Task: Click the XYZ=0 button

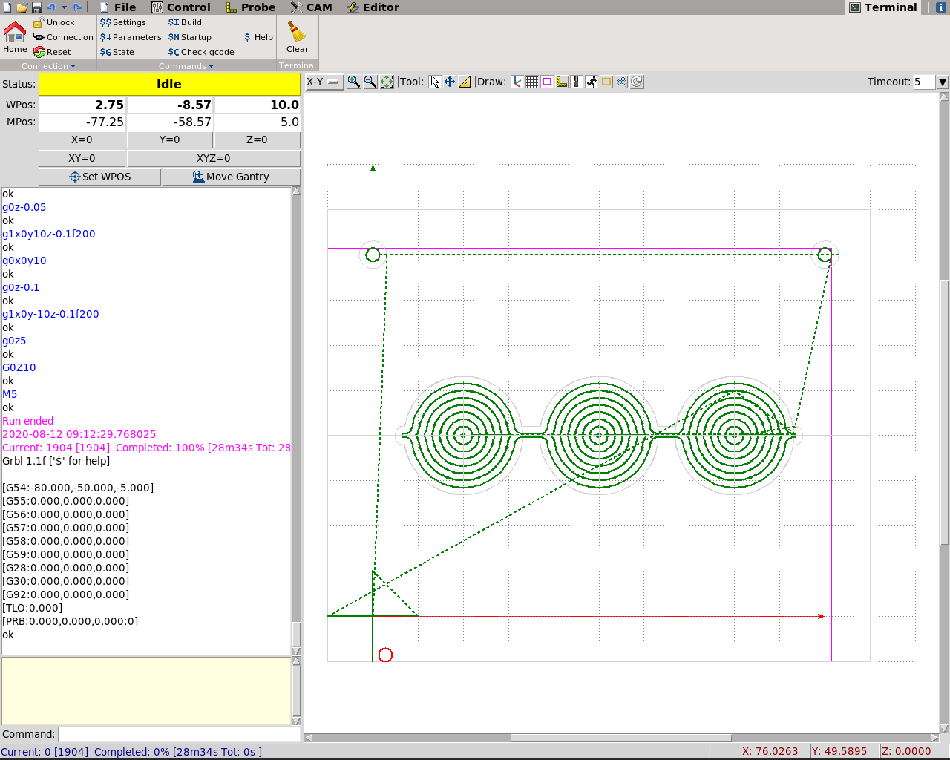Action: click(213, 158)
